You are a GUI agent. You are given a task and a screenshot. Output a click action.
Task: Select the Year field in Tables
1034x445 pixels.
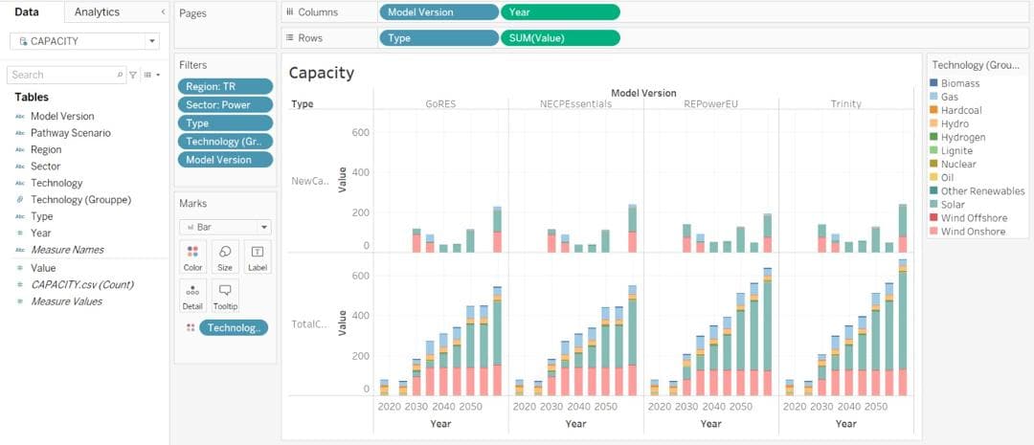[40, 233]
